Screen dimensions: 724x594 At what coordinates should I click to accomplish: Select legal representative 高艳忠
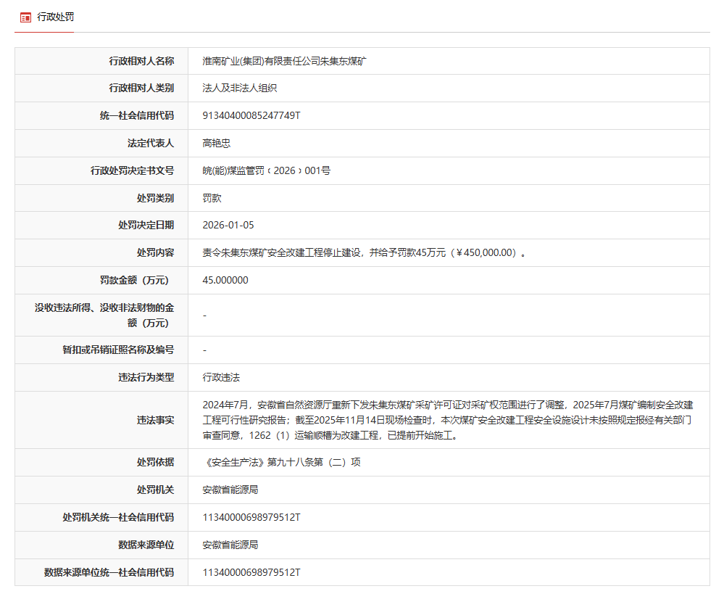(216, 144)
